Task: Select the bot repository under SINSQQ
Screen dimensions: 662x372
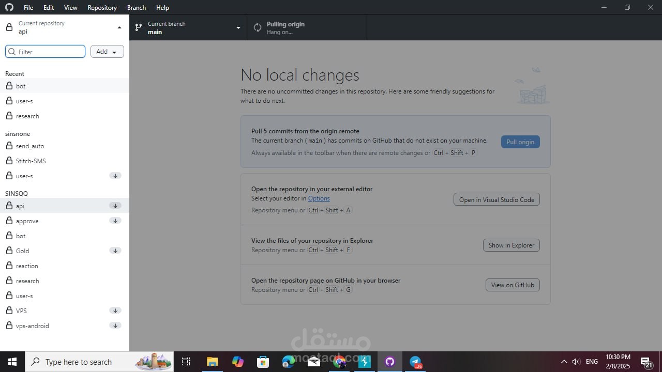Action: point(65,236)
